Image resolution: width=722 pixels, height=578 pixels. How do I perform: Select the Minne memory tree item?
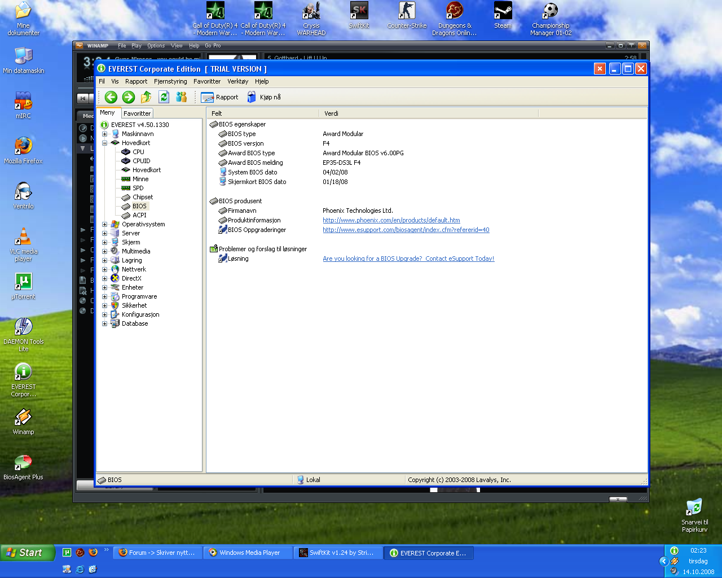click(x=140, y=179)
